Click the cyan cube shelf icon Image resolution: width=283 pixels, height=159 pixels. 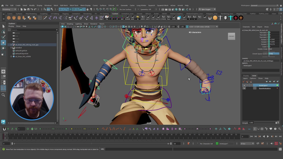pos(179,18)
